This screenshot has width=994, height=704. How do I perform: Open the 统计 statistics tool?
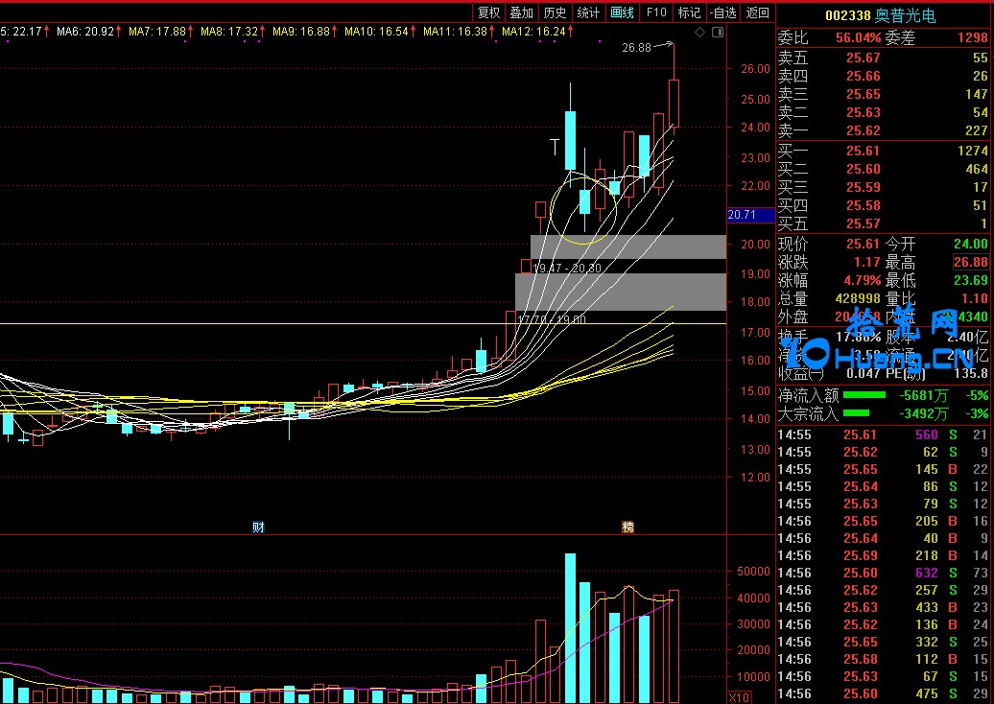[588, 12]
